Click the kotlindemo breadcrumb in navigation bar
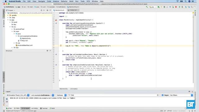 tap(61, 7)
